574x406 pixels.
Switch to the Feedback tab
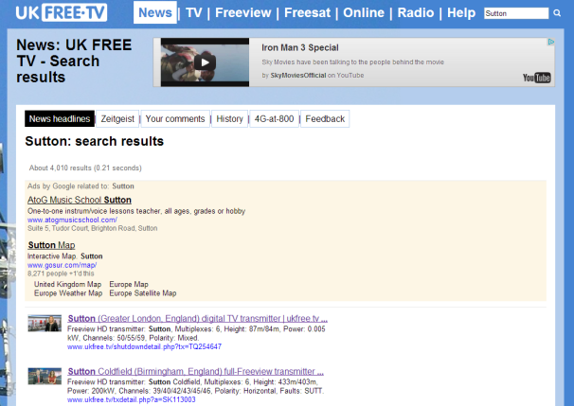coord(325,119)
